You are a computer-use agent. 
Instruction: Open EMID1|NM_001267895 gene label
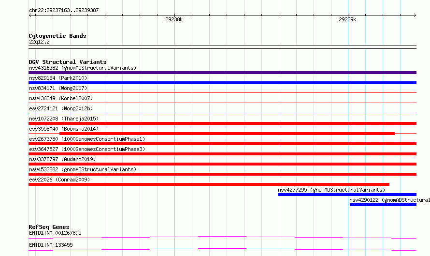coord(55,233)
